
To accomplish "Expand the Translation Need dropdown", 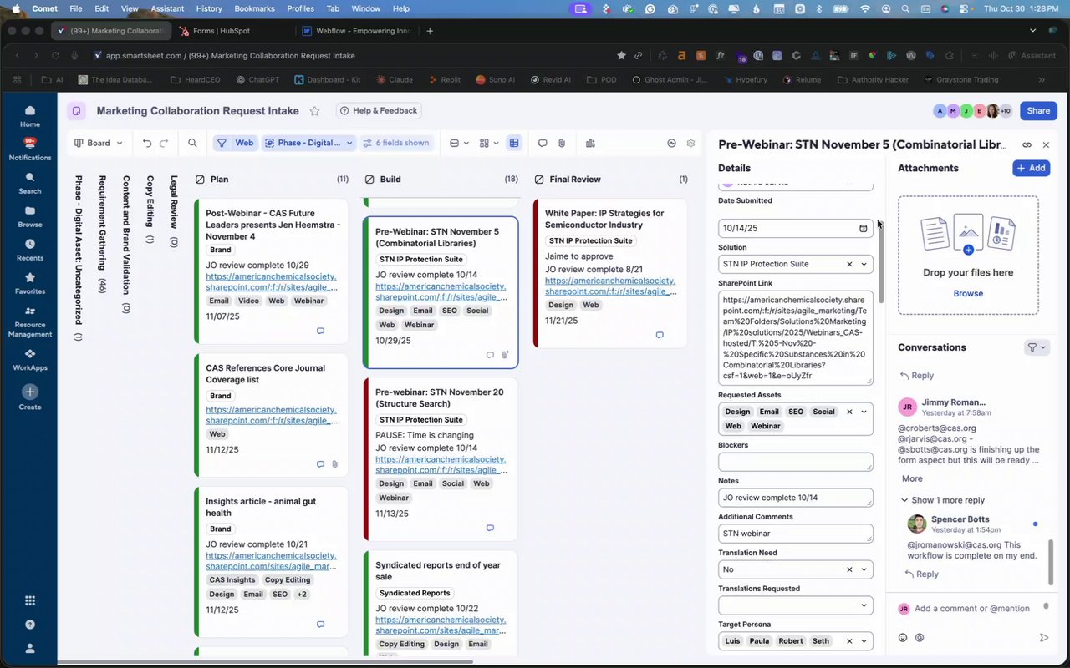I will pos(864,569).
